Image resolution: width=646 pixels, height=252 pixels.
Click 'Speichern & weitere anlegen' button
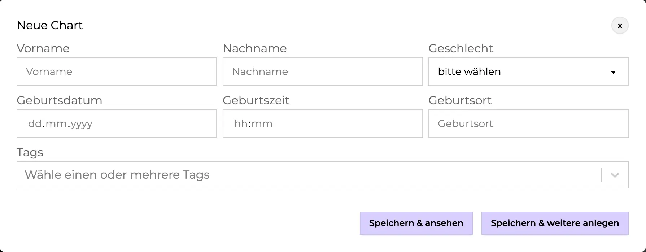[x=555, y=223]
